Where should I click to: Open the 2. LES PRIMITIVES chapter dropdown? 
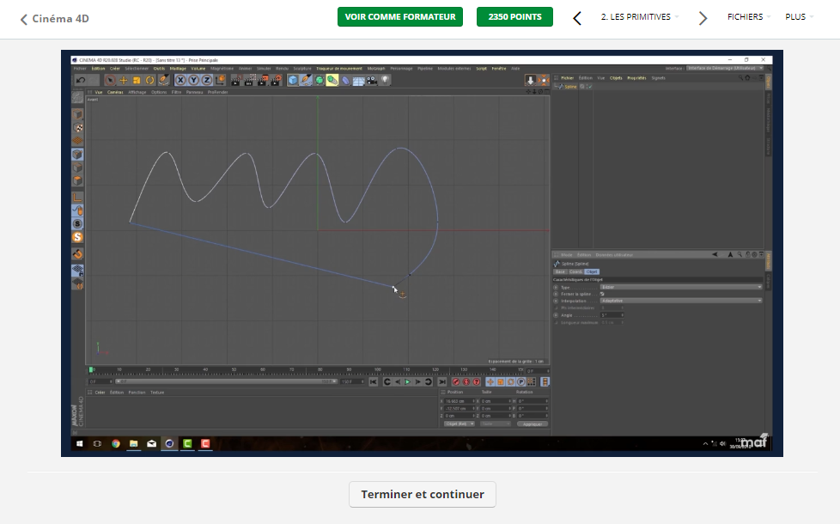coord(640,17)
